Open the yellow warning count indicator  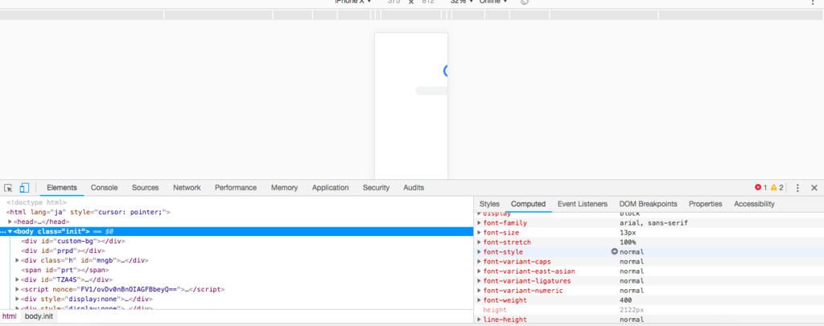[x=777, y=188]
